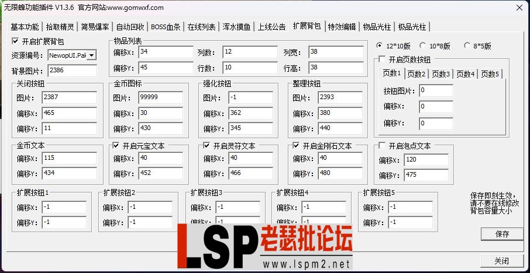Select the 10*8版 radio option
The image size is (530, 273).
tap(422, 45)
